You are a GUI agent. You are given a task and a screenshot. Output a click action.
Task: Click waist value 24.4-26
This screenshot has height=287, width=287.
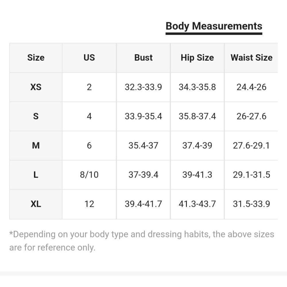[x=251, y=87]
